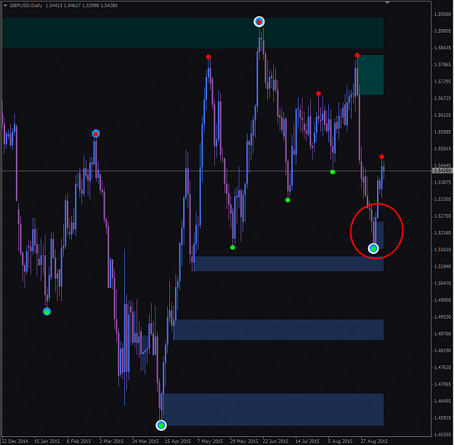Image resolution: width=454 pixels, height=445 pixels.
Task: Click the chart shift triangle marker at top edge
Action: 387,3
